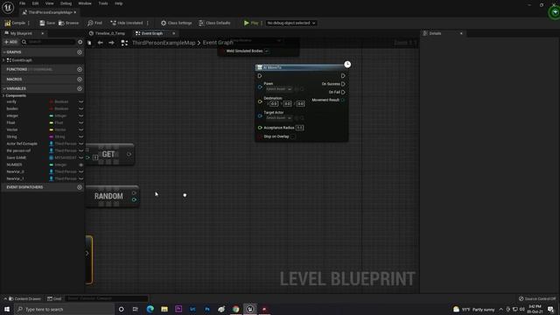Toggle visibility eye of NewVar_0 variable
560x315 pixels.
[81, 171]
